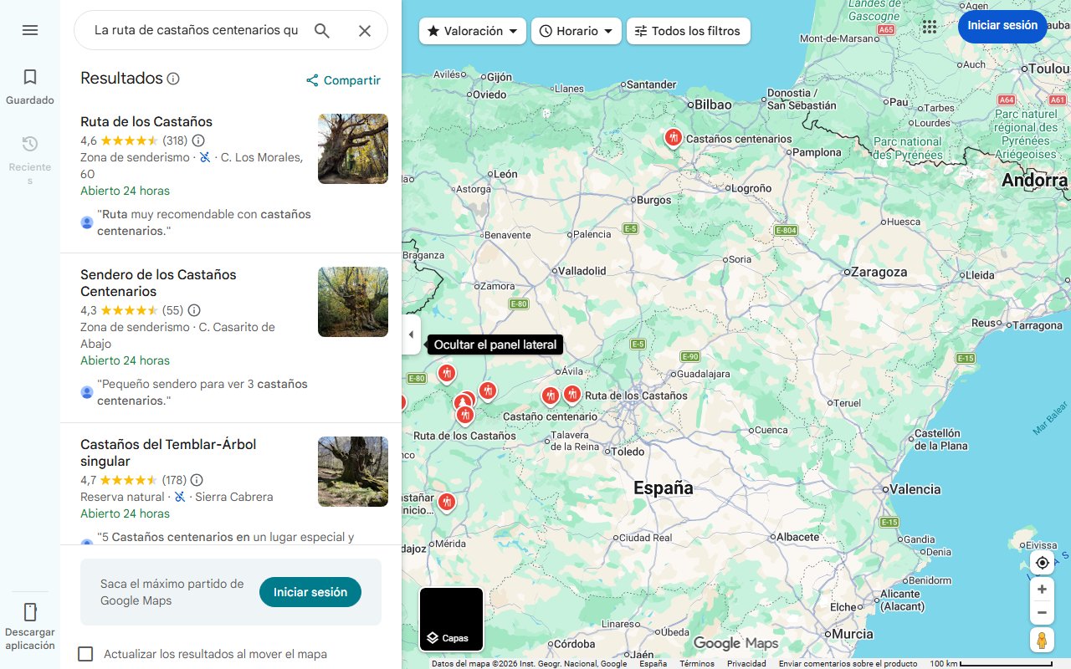Open the Guardado saved places panel
1071x669 pixels.
pyautogui.click(x=30, y=86)
